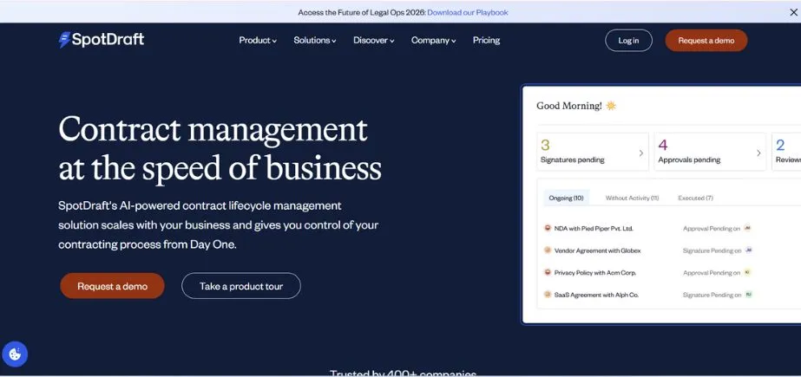The width and height of the screenshot is (801, 377).
Task: Click Approval Pending on for Privacy Policy
Action: pos(711,273)
